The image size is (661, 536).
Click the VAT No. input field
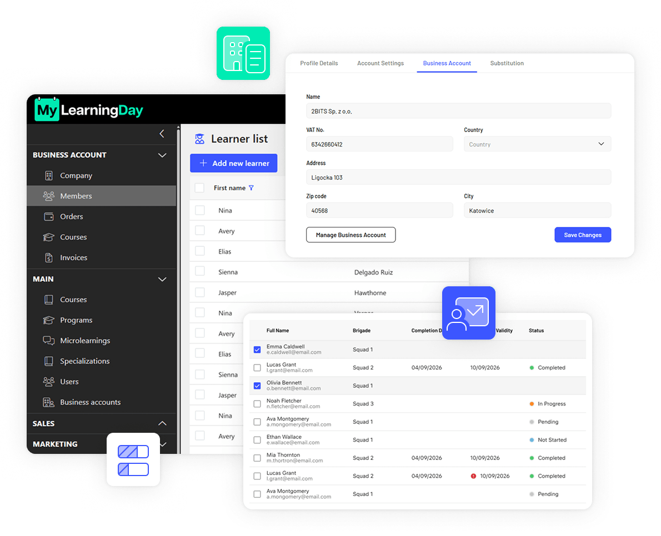click(379, 144)
